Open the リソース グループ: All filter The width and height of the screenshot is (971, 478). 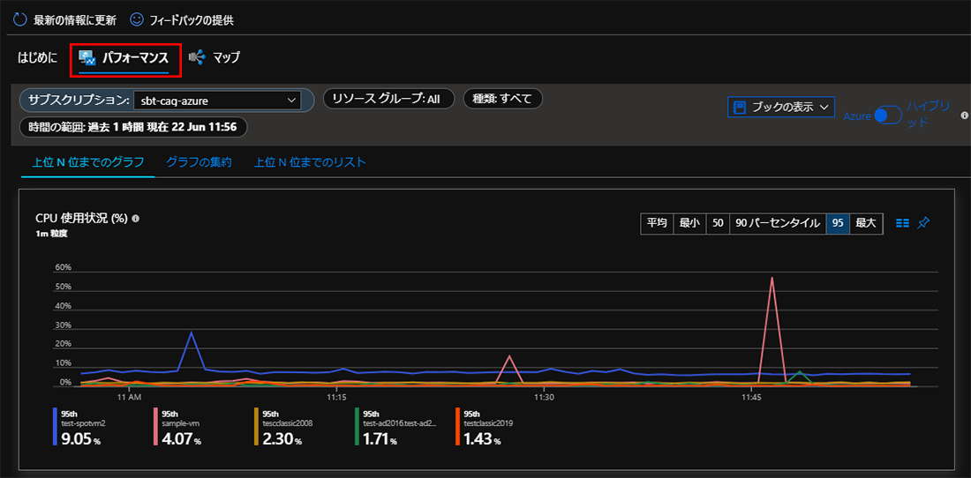[388, 99]
